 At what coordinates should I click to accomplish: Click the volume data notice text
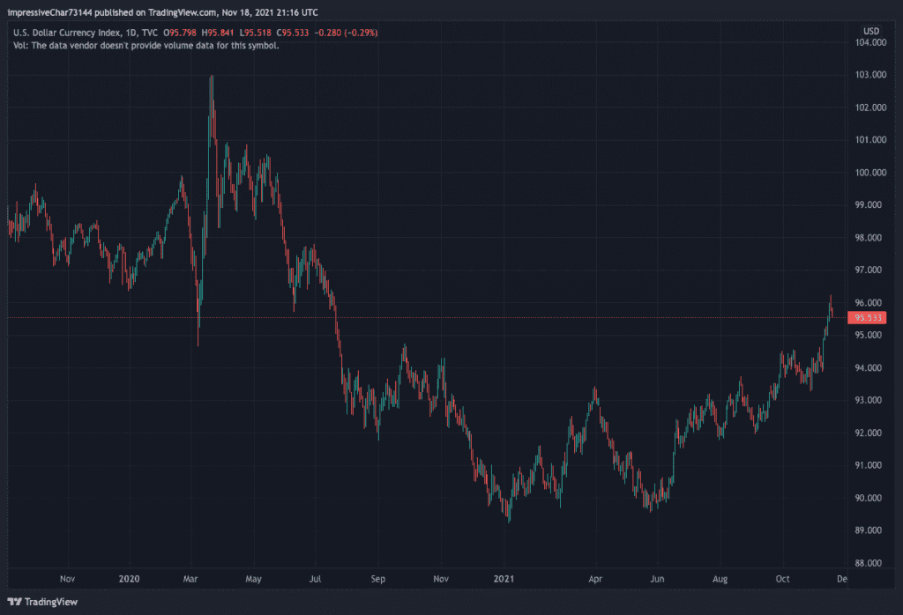[x=146, y=45]
